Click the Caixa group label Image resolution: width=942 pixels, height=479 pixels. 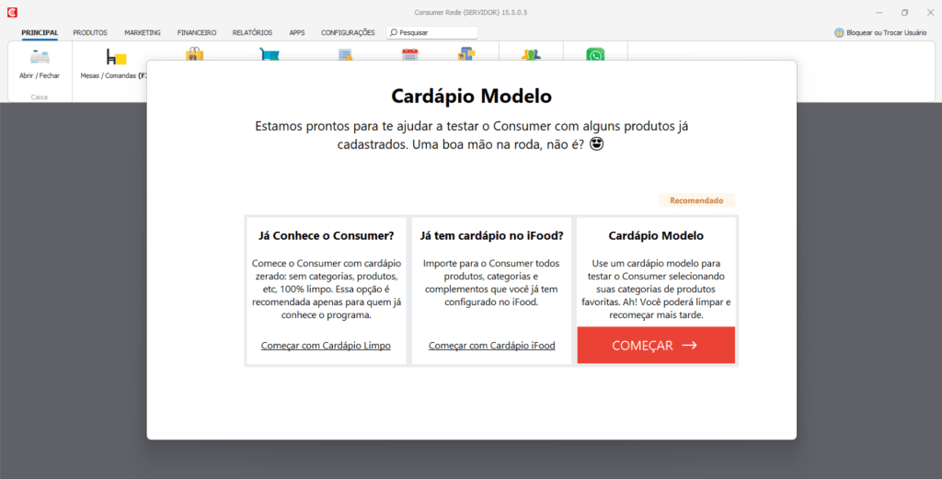coord(39,97)
